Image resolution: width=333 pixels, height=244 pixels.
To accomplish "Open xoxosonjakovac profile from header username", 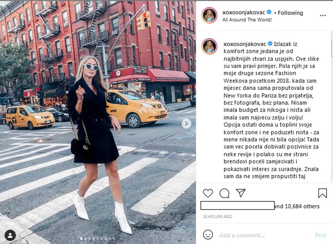I will coord(244,12).
